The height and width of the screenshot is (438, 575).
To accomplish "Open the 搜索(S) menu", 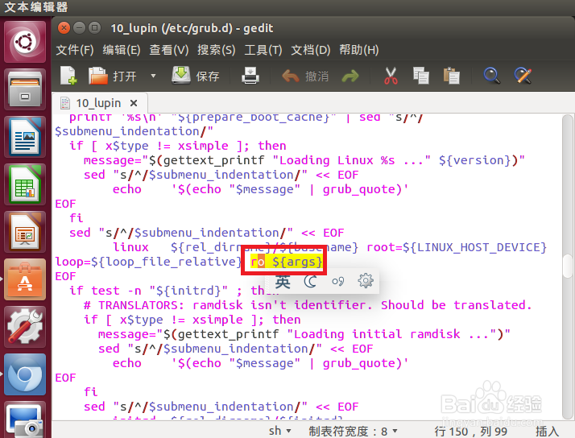I will point(217,49).
